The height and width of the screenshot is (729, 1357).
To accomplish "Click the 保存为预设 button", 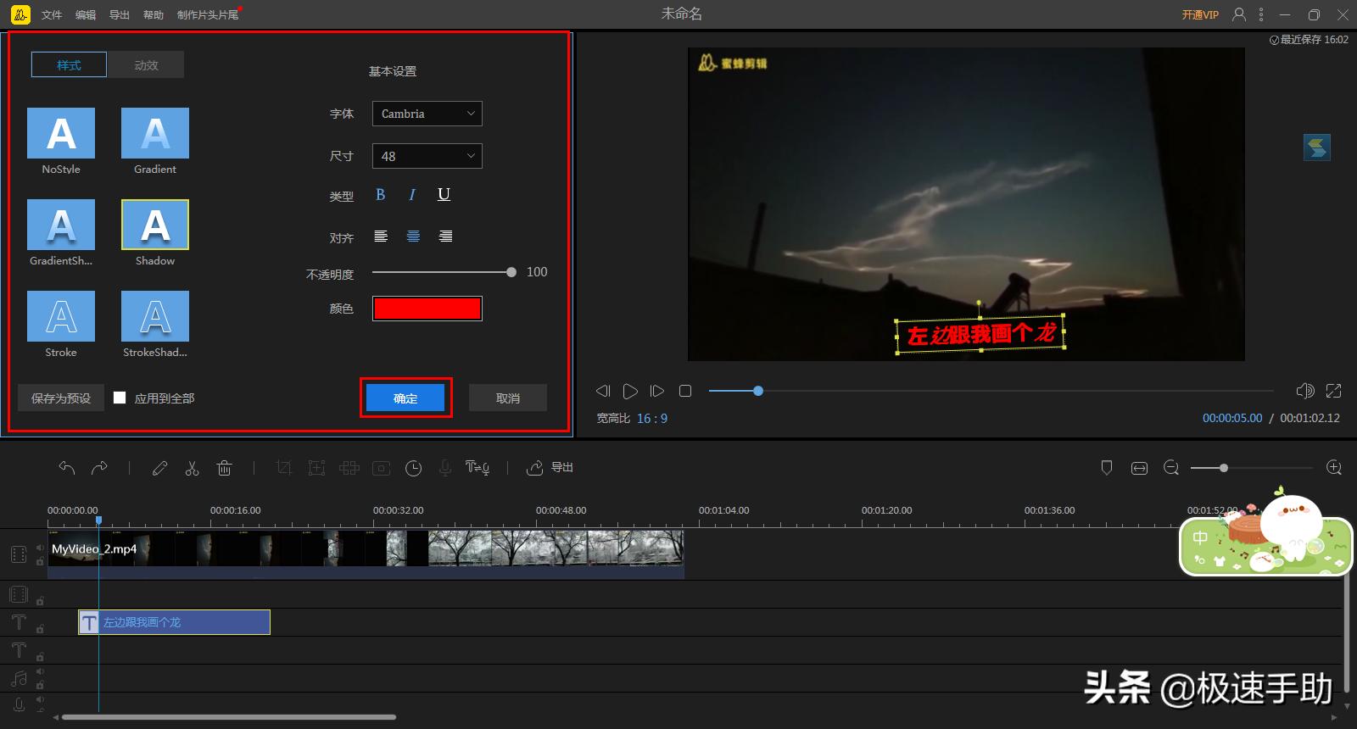I will (x=61, y=398).
